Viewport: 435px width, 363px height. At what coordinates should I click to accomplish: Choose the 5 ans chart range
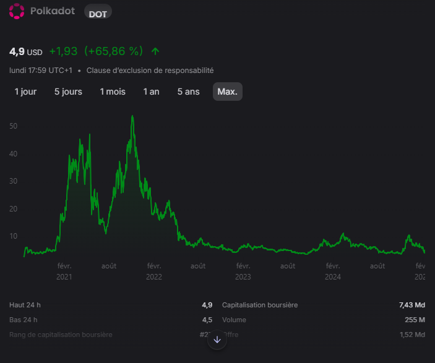pyautogui.click(x=188, y=92)
